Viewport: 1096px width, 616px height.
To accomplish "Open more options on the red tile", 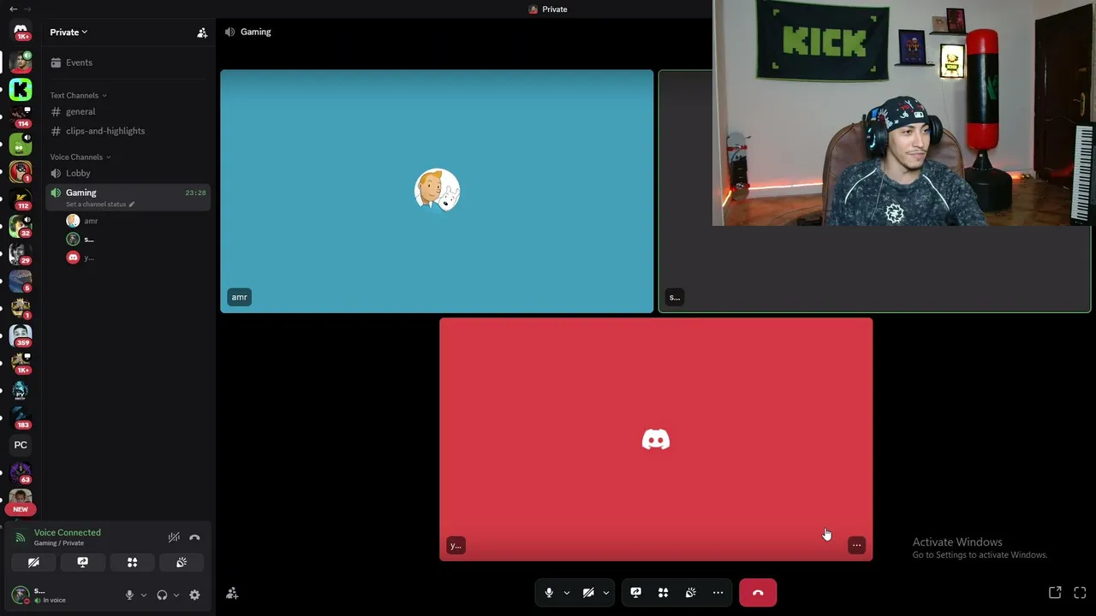I will point(856,545).
